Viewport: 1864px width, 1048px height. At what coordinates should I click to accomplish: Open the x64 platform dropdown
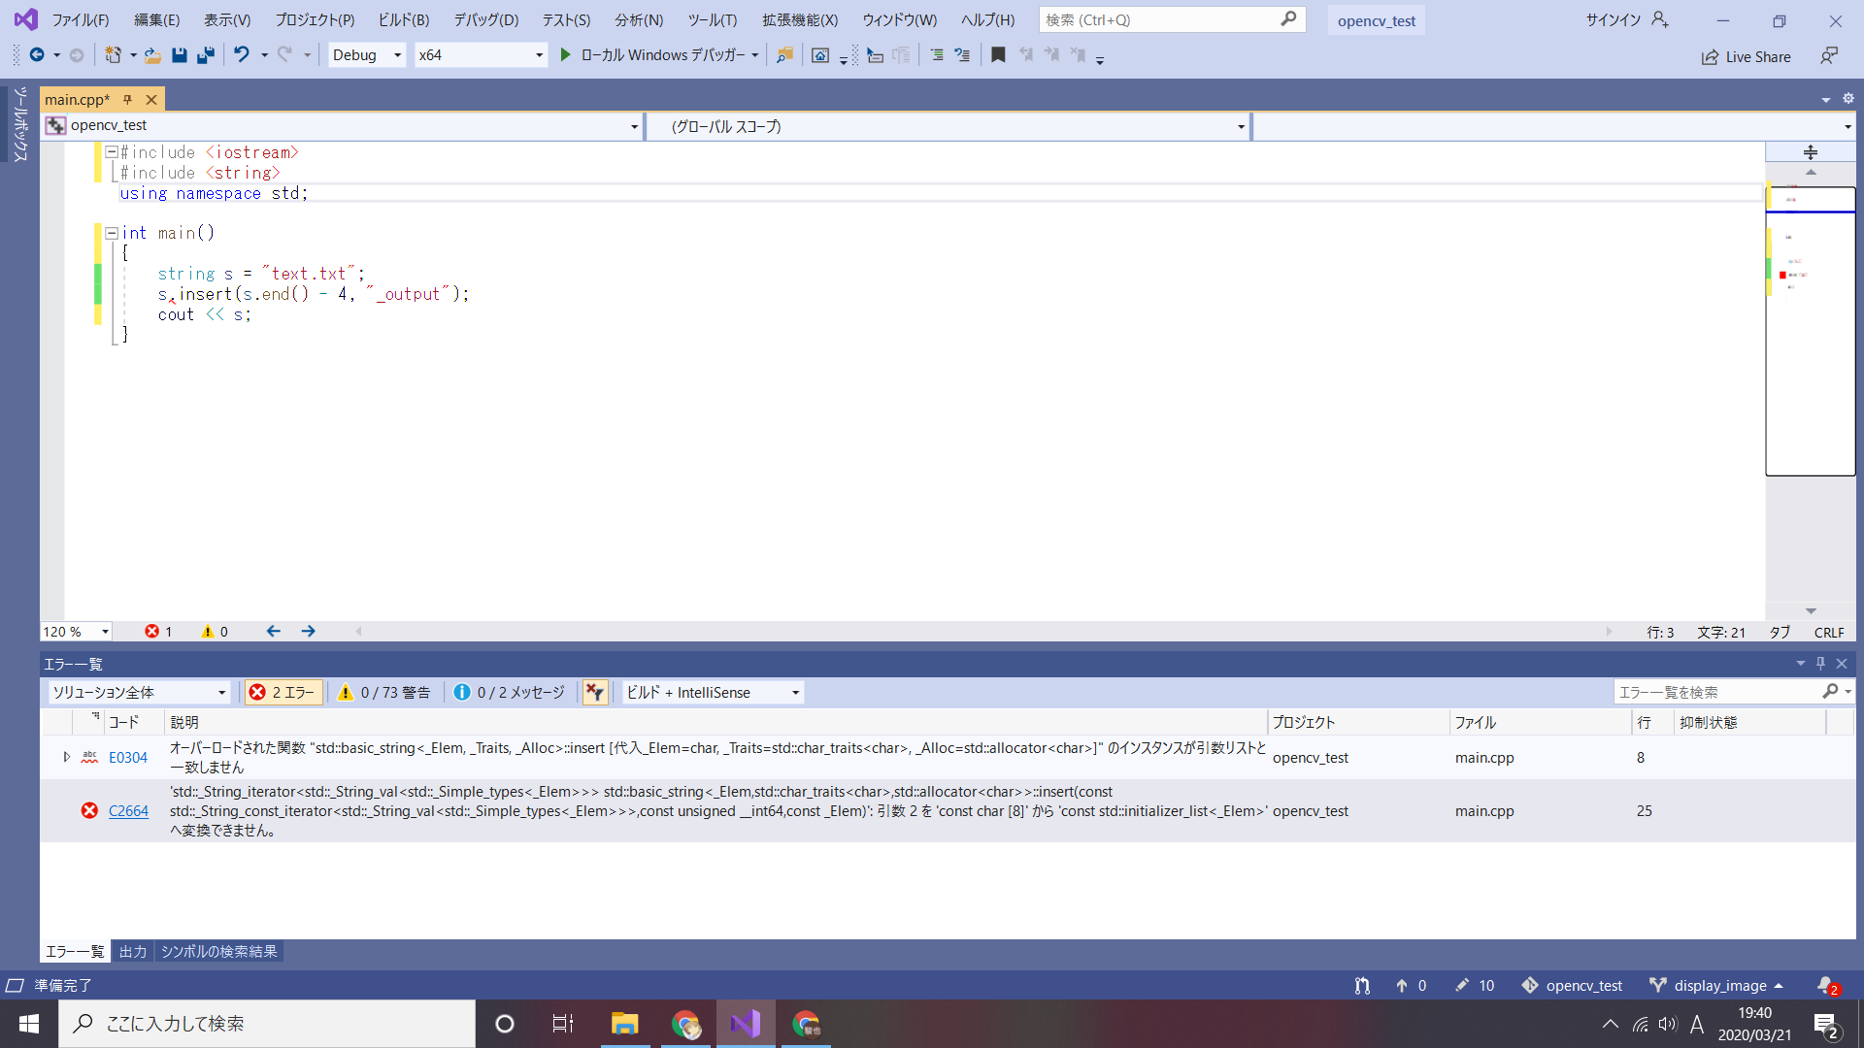point(481,55)
